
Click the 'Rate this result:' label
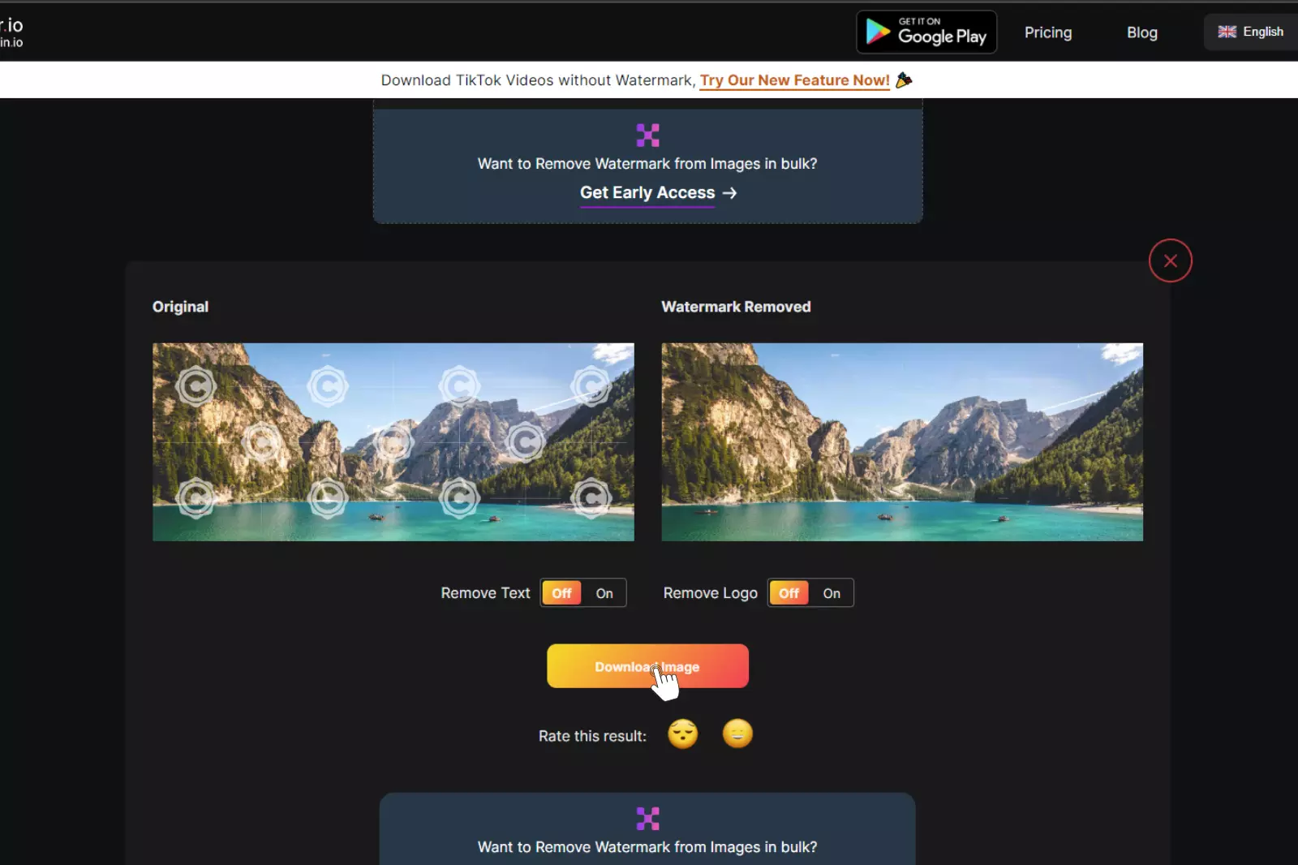(x=592, y=736)
